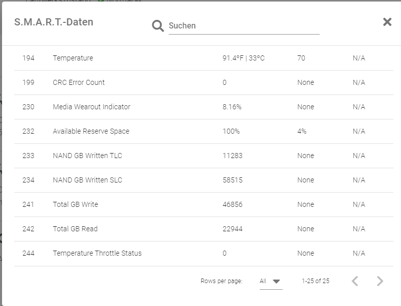Open the Rows per page dropdown
This screenshot has height=306, width=401.
point(271,281)
